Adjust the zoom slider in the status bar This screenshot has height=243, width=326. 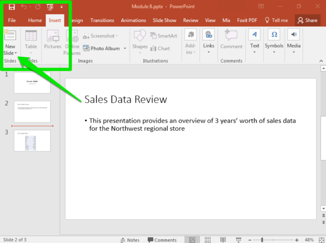pos(262,240)
